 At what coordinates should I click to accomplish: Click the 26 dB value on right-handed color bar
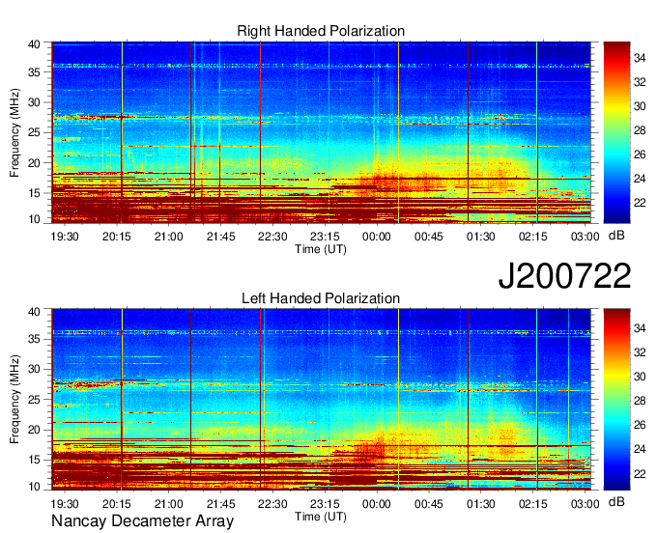click(640, 154)
